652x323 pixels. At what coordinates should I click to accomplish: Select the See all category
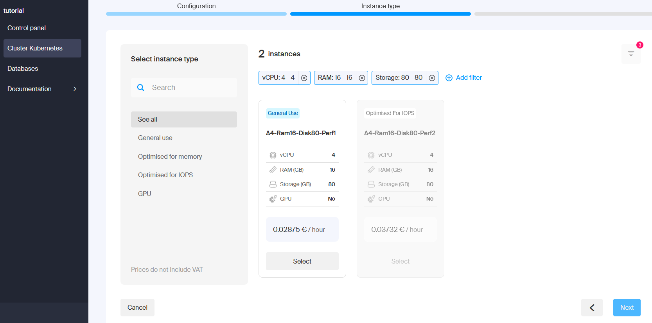tap(184, 119)
